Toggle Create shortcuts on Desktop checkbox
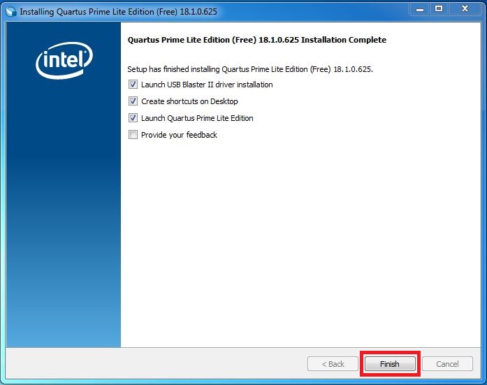Screen dimensions: 487x385 click(x=133, y=101)
